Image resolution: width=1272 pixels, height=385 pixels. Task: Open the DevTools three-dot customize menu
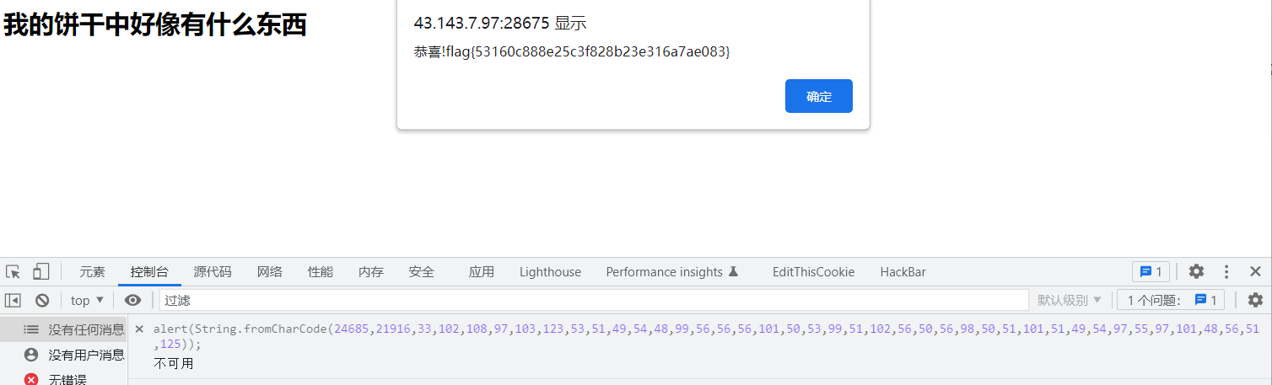point(1226,272)
